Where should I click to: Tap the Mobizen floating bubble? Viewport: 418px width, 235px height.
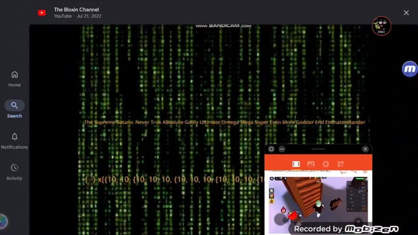click(x=410, y=69)
